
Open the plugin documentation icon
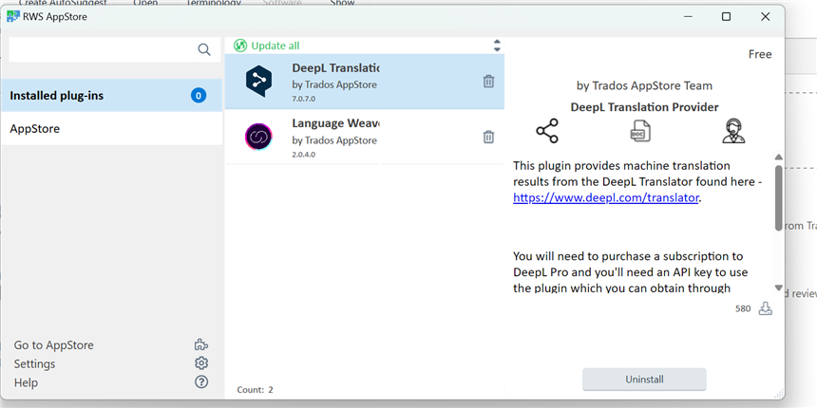coord(640,131)
